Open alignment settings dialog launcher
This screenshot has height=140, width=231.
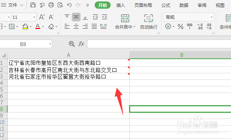click(158, 33)
